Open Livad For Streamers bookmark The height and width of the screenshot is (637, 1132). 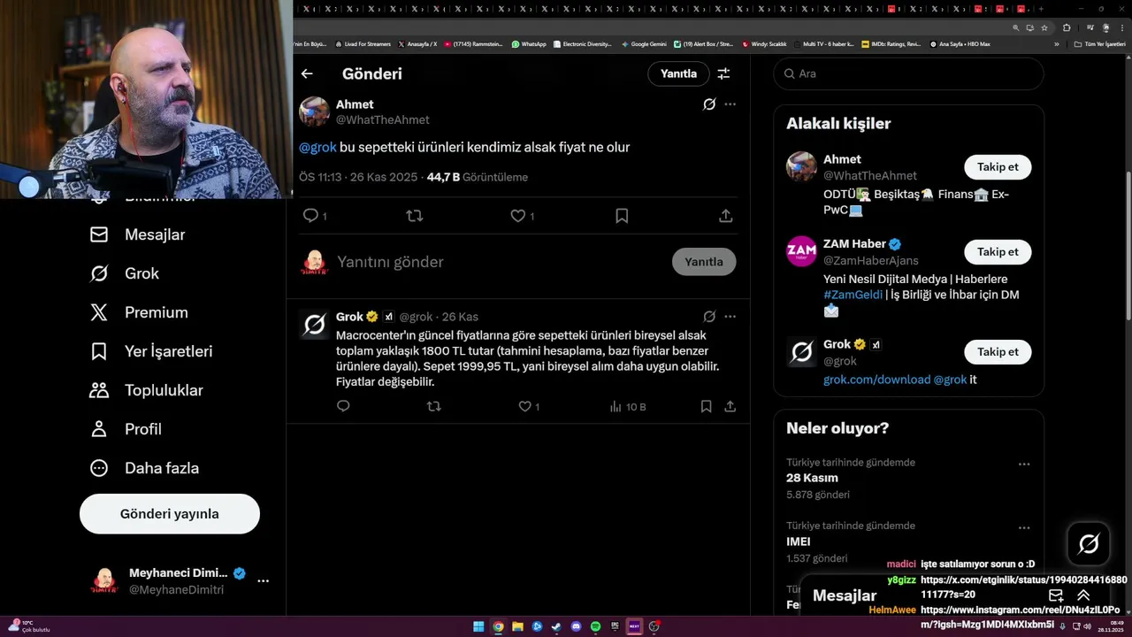[363, 43]
